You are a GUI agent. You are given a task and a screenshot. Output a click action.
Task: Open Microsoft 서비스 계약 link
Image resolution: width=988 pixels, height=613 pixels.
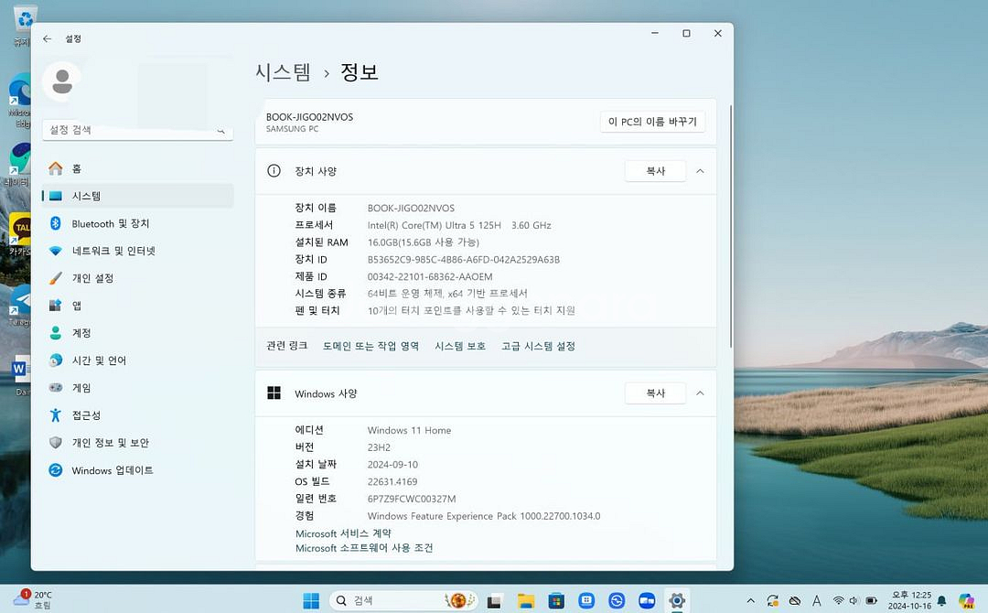(x=343, y=533)
